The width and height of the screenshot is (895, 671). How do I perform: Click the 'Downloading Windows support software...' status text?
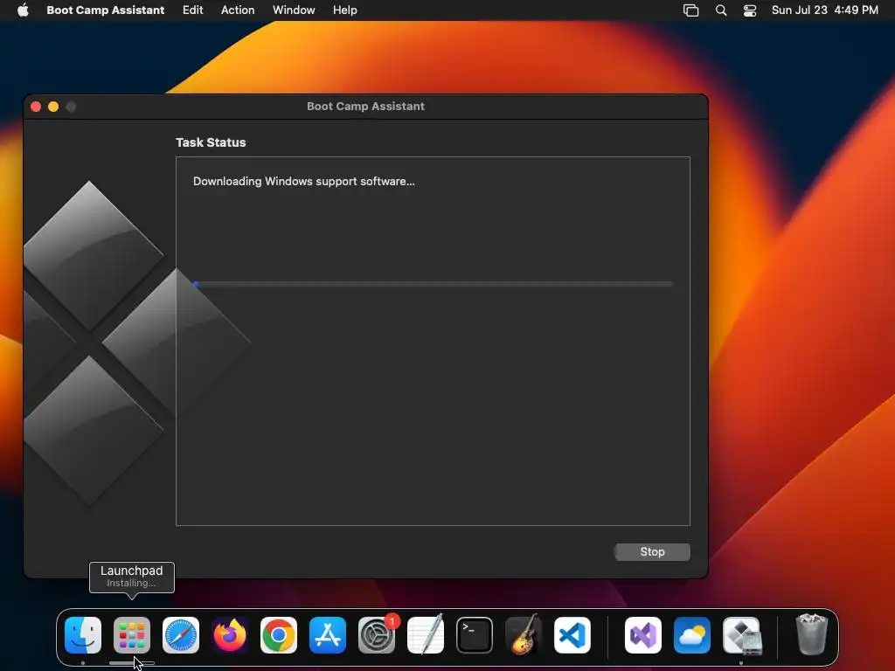pyautogui.click(x=303, y=182)
